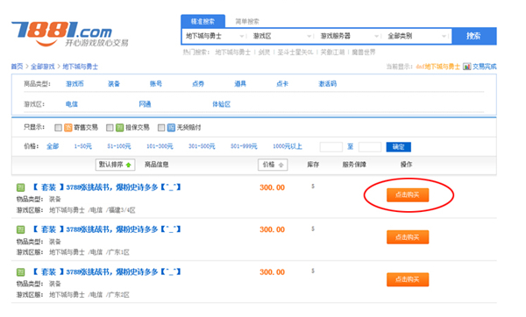
Task: Click the blue 无须赔付 badge icon
Action: (x=171, y=128)
